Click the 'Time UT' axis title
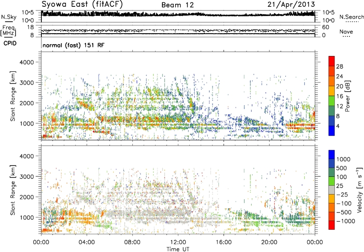Screen dimensions: 364x252 178,249
